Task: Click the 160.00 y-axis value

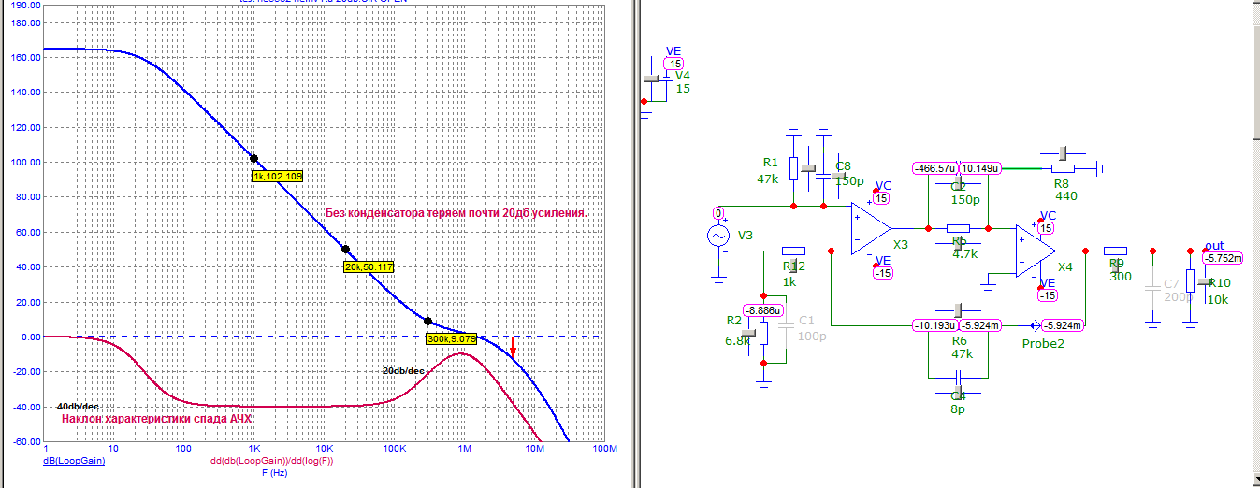Action: pyautogui.click(x=27, y=57)
